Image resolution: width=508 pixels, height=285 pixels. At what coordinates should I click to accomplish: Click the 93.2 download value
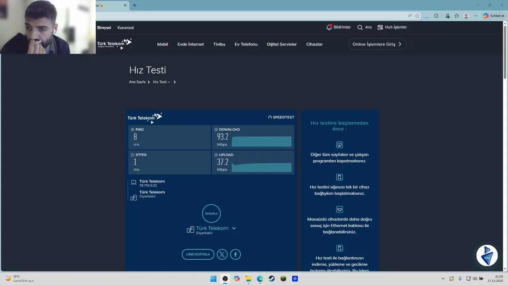(x=223, y=137)
